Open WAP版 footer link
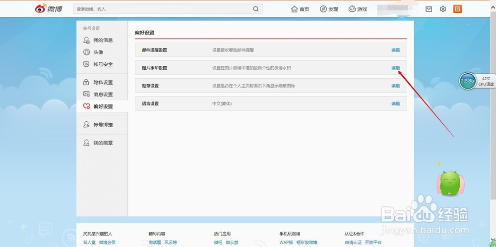This screenshot has width=496, height=247. tap(286, 243)
